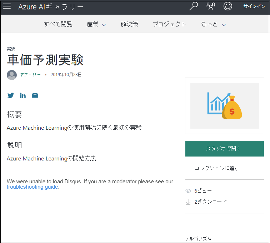Open 解決策 menu item
The height and width of the screenshot is (243, 270).
130,24
